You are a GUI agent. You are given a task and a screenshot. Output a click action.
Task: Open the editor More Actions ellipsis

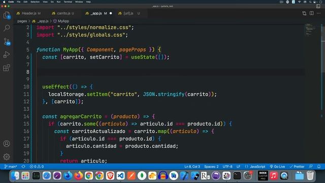(x=318, y=13)
